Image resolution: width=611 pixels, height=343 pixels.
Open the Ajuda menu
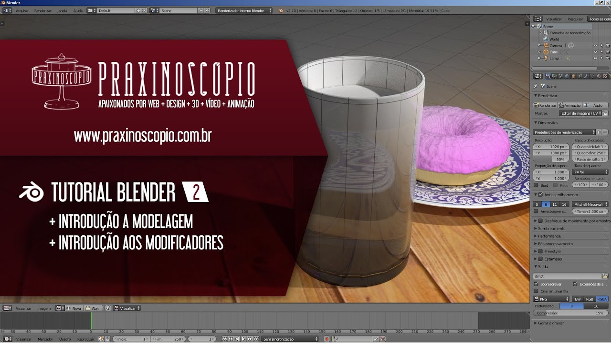pos(78,10)
